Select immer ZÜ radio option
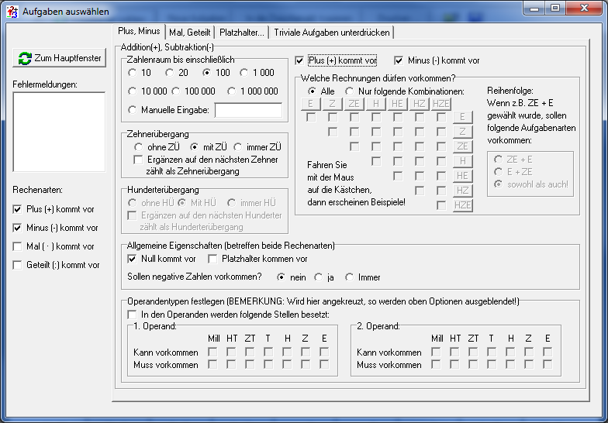The height and width of the screenshot is (423, 608). tap(239, 147)
